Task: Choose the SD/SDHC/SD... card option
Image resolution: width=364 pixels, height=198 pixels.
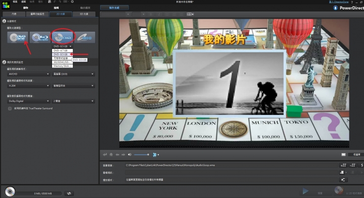Action: (62, 62)
